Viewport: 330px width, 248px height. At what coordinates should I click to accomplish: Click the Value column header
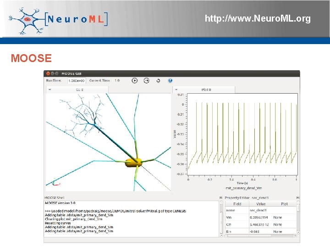[x=261, y=204]
